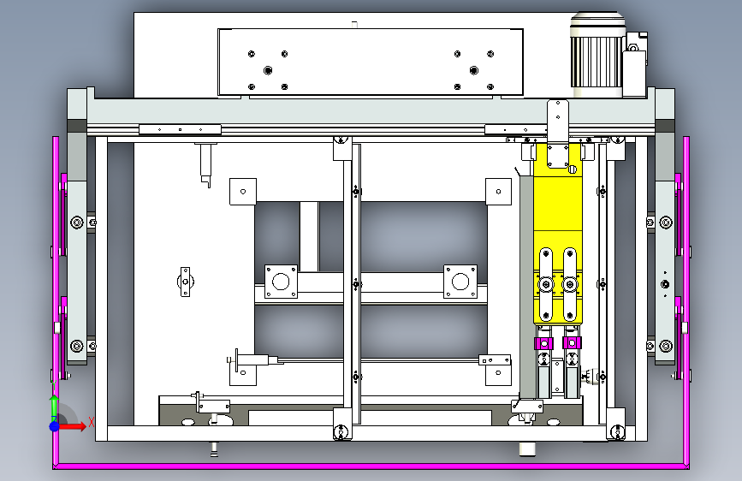The width and height of the screenshot is (742, 481).
Task: Select the left magenta clamp block under yellow plate
Action: coord(543,342)
